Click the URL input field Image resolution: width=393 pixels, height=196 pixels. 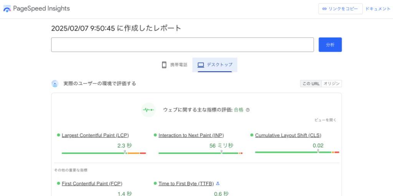pyautogui.click(x=182, y=45)
